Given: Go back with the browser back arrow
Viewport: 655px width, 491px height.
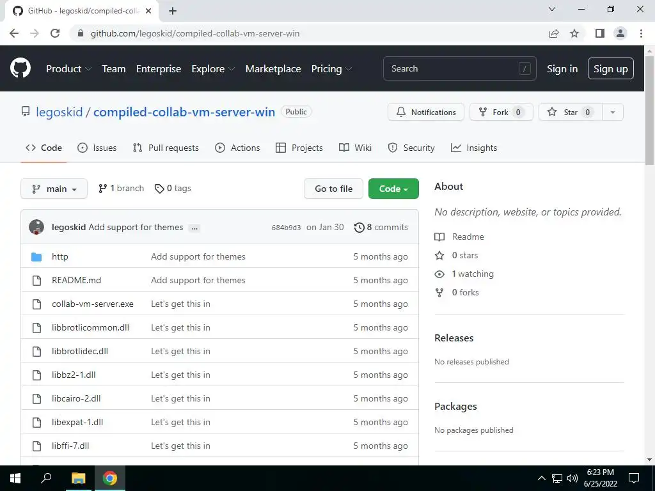Looking at the screenshot, I should [x=14, y=33].
